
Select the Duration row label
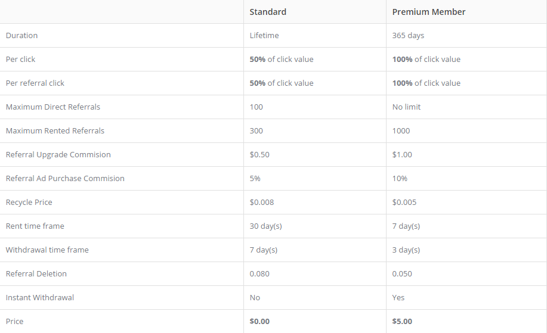pyautogui.click(x=21, y=36)
